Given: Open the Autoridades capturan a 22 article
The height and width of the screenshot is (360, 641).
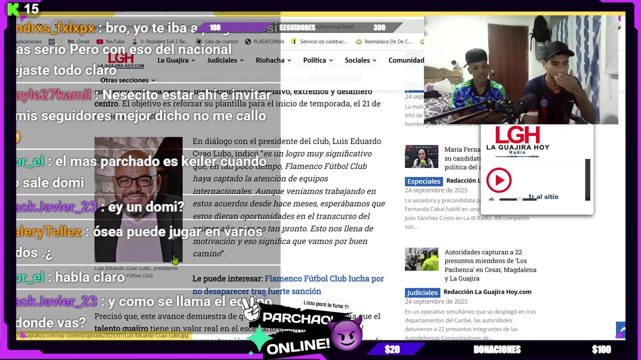Looking at the screenshot, I should tap(490, 265).
